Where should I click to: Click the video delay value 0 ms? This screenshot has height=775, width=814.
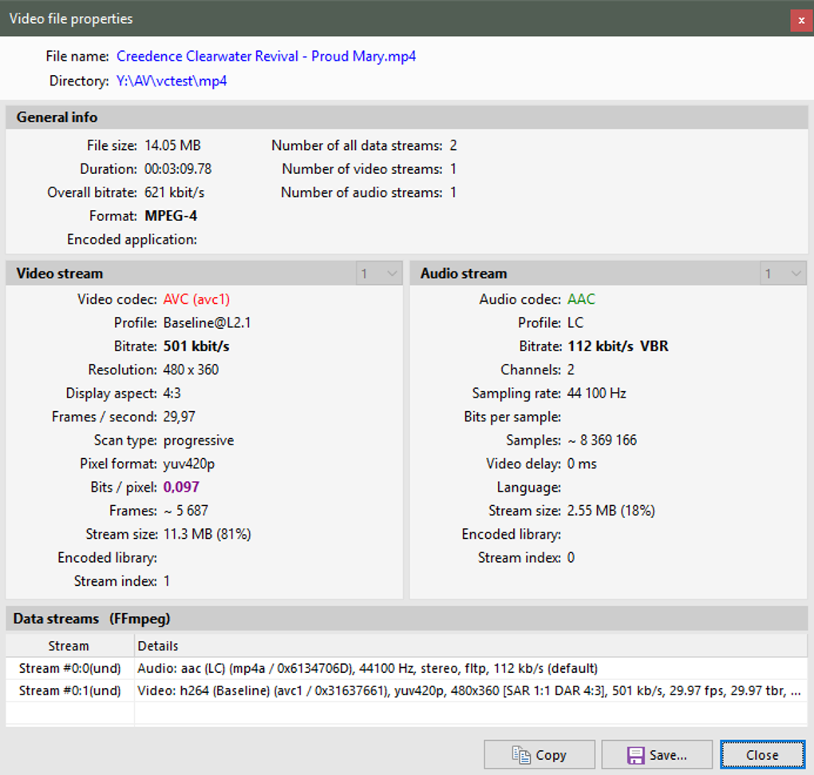tap(582, 464)
